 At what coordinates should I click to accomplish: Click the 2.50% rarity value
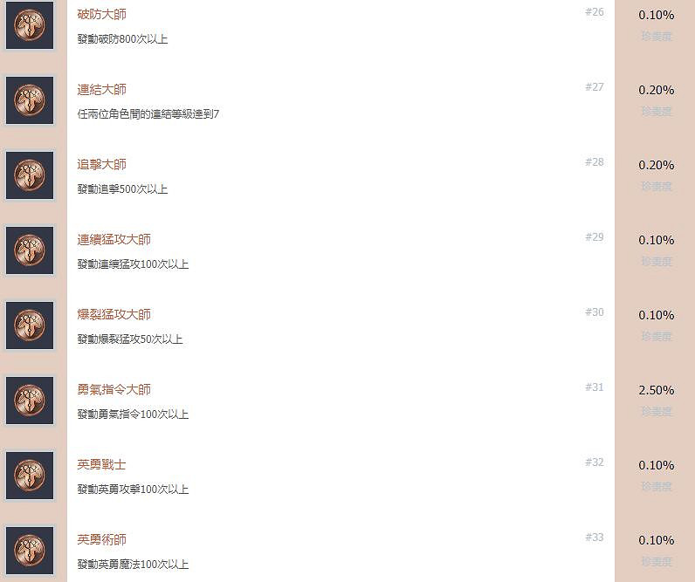point(656,390)
